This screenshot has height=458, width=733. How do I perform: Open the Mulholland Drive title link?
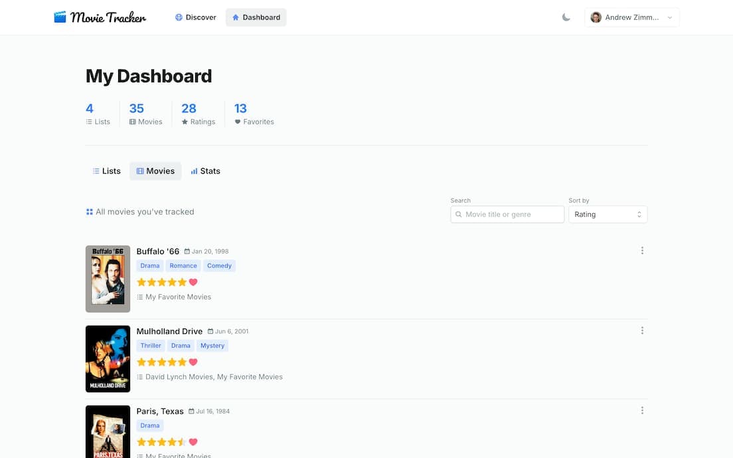click(169, 331)
